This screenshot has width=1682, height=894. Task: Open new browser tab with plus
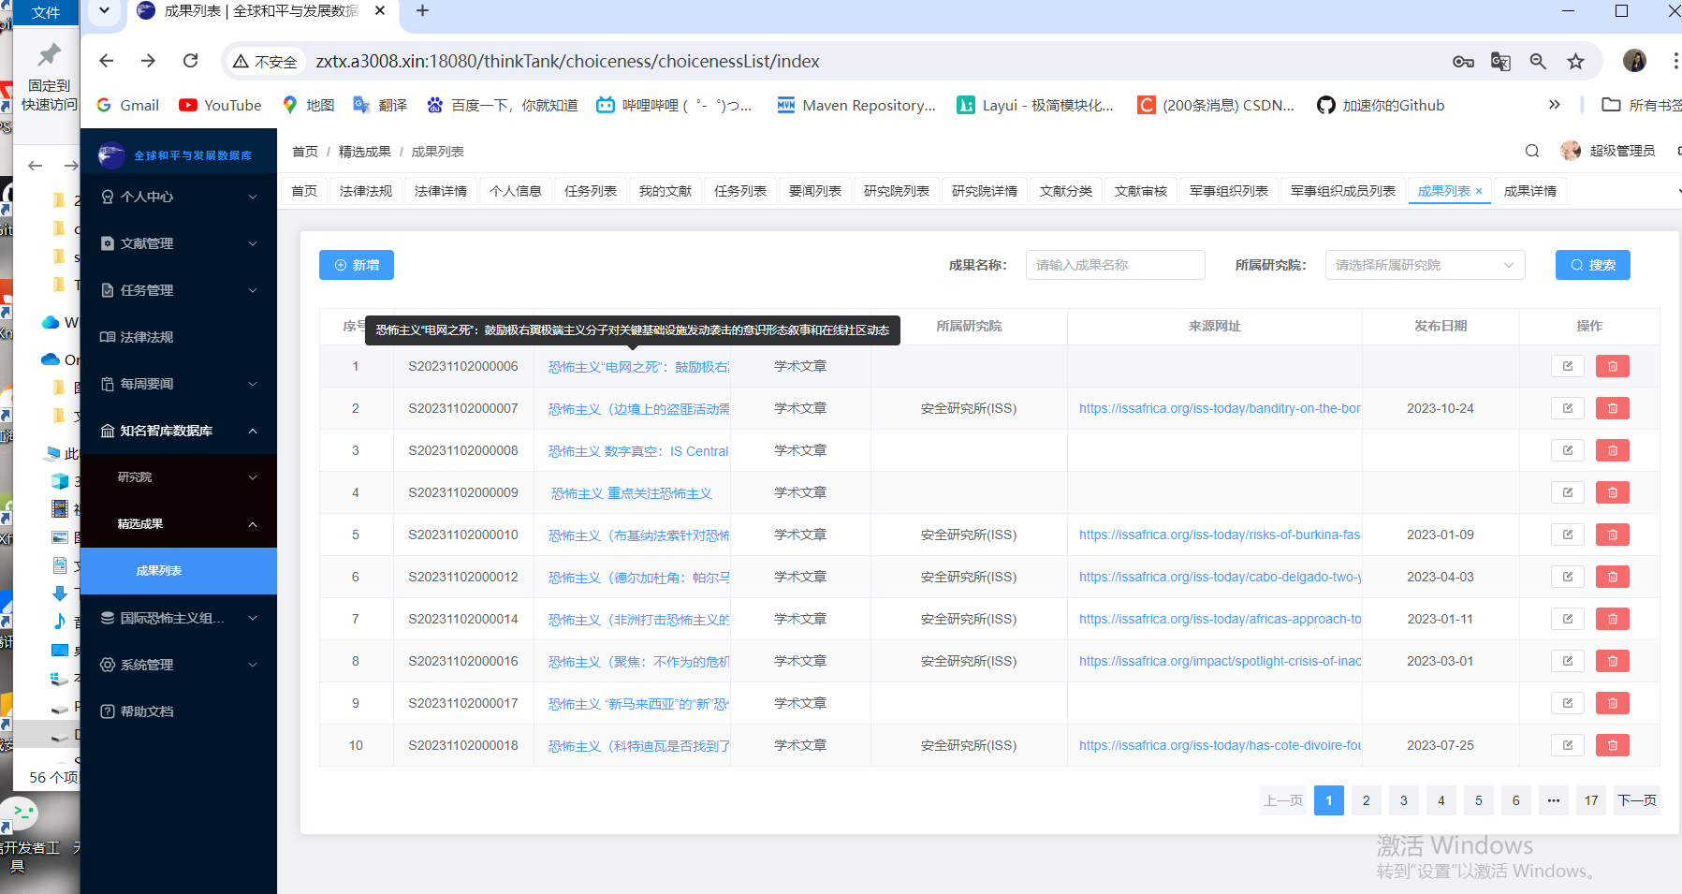coord(422,11)
